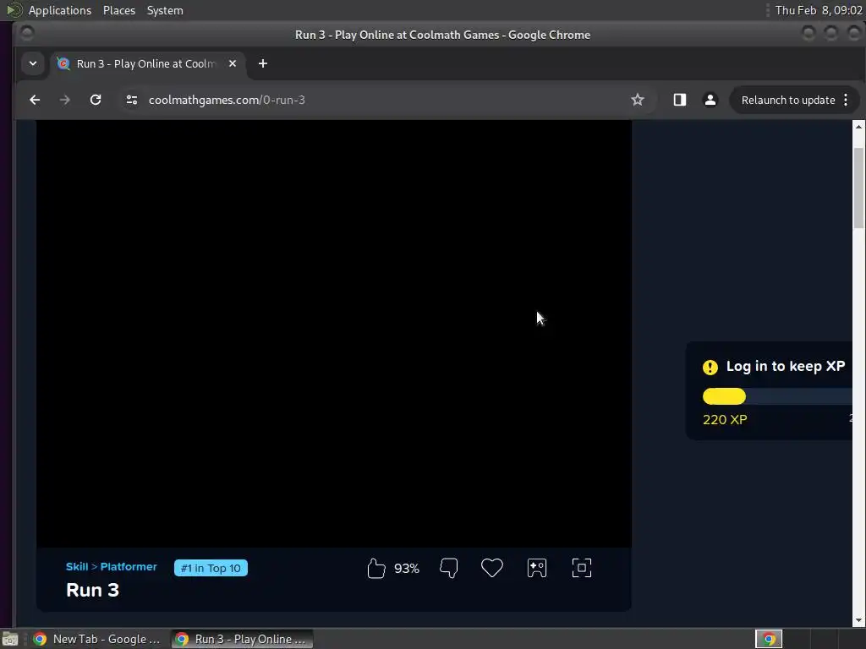Viewport: 866px width, 649px height.
Task: Click the Log in to keep XP prompt
Action: point(786,367)
